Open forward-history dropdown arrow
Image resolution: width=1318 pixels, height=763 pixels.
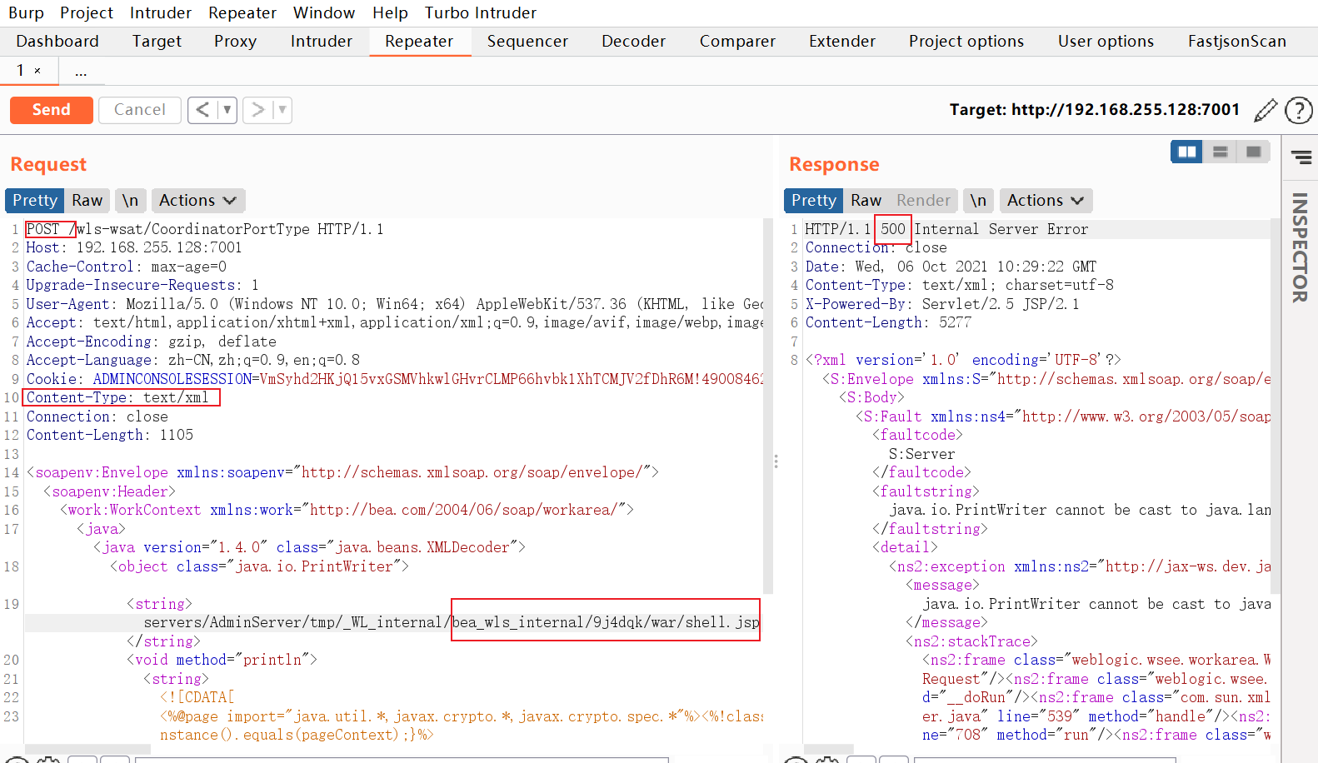point(282,110)
